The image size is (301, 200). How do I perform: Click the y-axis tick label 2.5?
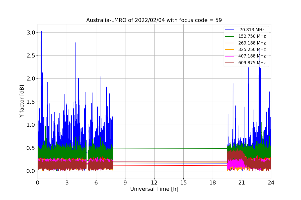(x=31, y=56)
